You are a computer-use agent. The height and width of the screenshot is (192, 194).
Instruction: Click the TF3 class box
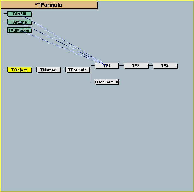pyautogui.click(x=165, y=66)
